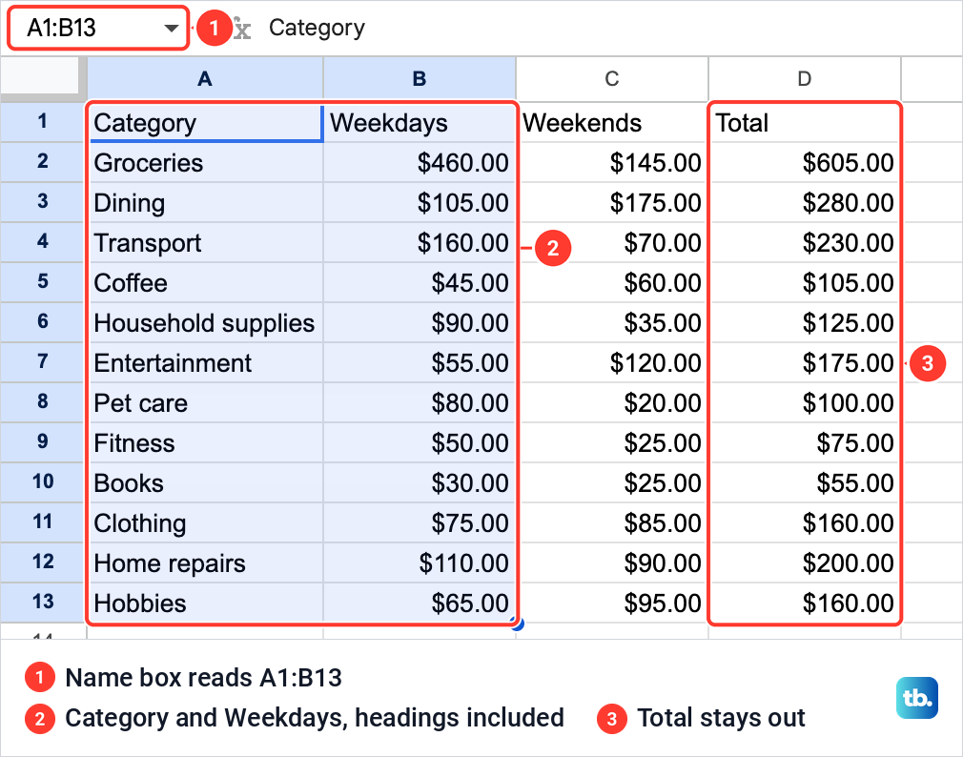
Task: Click the $460.00 Groceries weekdays cell
Action: coord(420,163)
